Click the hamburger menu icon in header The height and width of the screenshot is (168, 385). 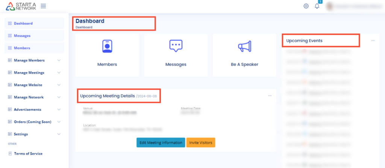coord(43,6)
